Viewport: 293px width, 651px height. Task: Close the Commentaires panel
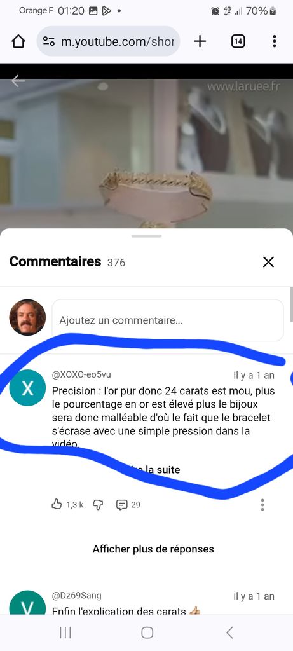point(268,262)
